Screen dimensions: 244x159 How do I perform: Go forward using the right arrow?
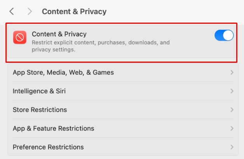click(x=30, y=11)
